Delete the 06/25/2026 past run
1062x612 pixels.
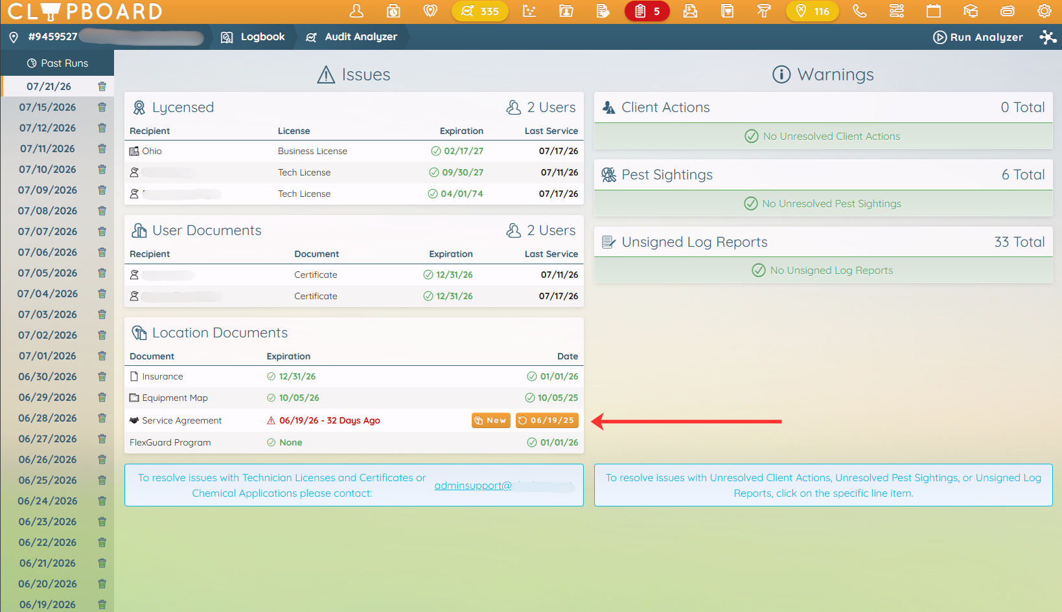pos(102,480)
